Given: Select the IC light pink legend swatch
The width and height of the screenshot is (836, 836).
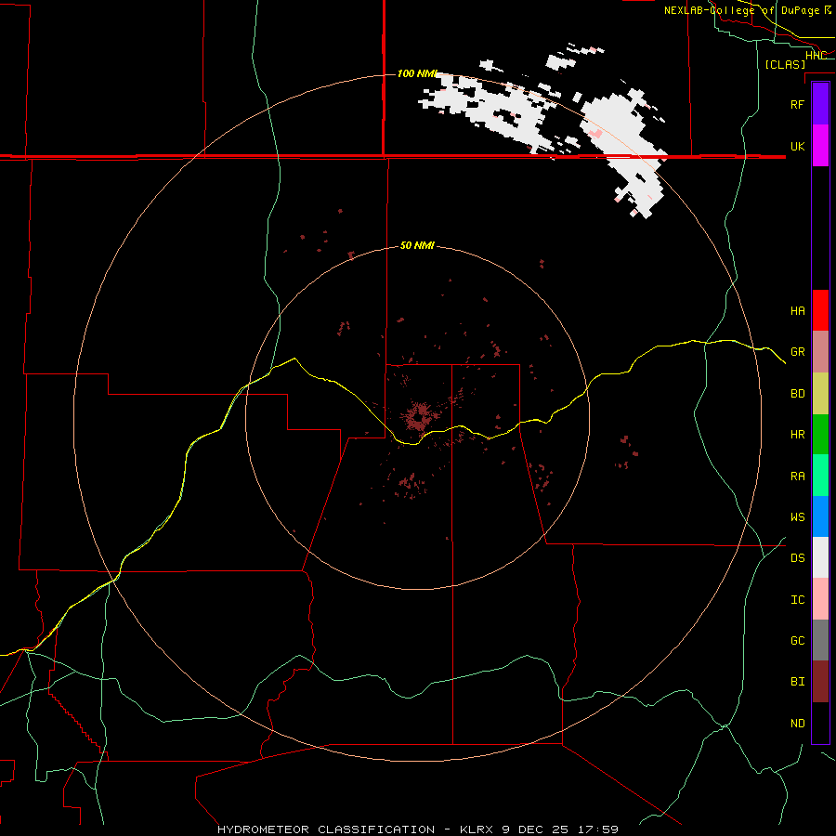Looking at the screenshot, I should 820,599.
